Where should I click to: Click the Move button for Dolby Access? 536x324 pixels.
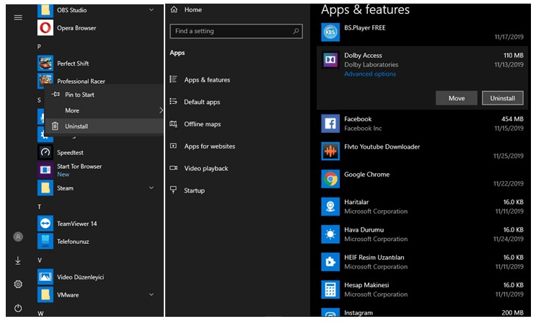pos(456,98)
